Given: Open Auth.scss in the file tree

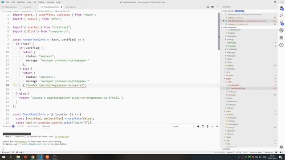Looking at the screenshot, I should point(232,92).
